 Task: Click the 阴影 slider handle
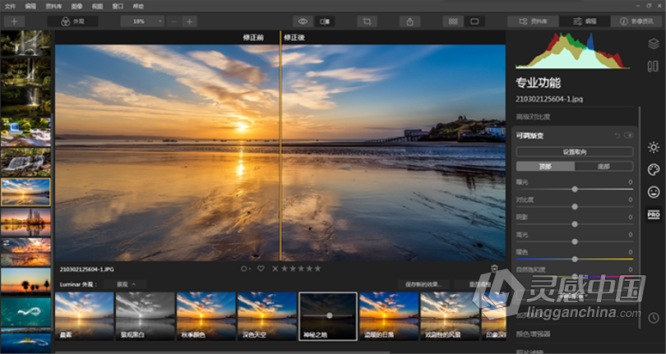tap(574, 224)
